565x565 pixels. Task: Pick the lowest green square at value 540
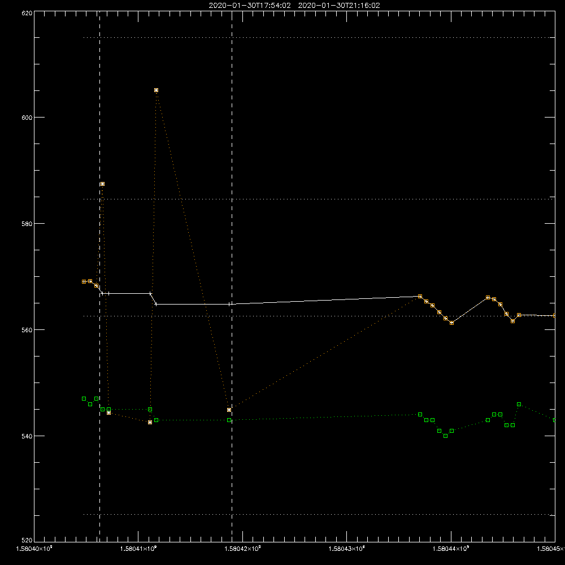[x=445, y=436]
